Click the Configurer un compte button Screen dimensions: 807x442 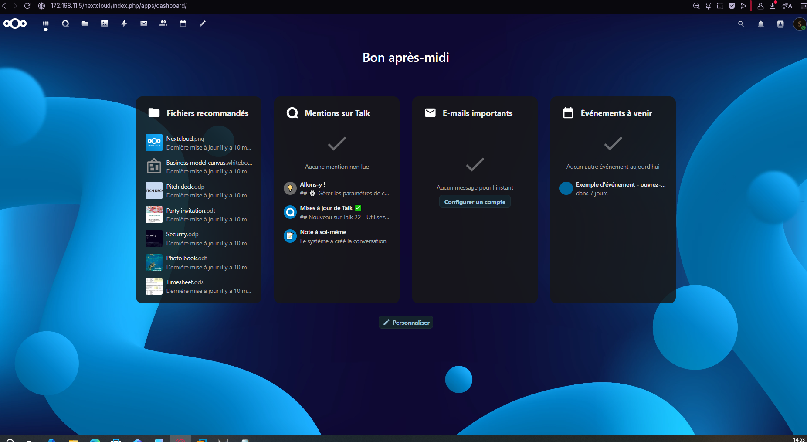[475, 201]
